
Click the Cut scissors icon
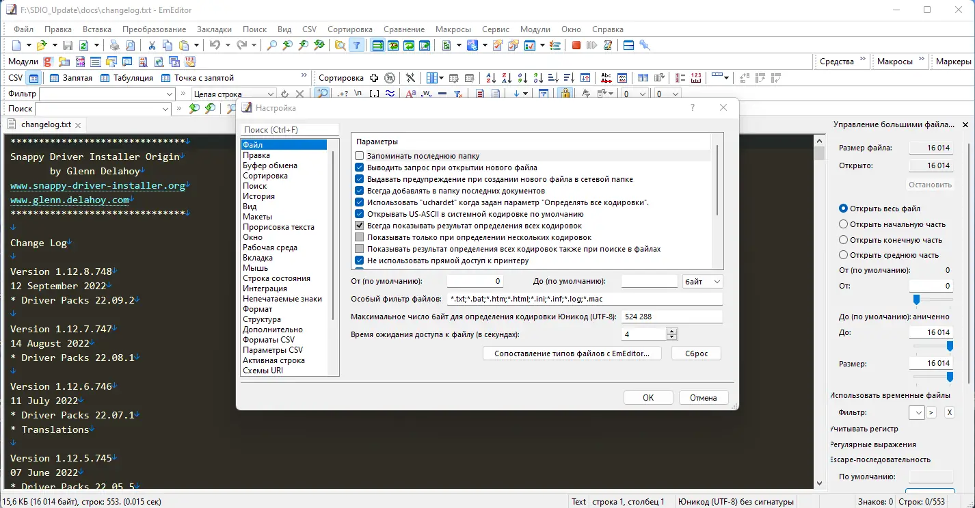(151, 45)
